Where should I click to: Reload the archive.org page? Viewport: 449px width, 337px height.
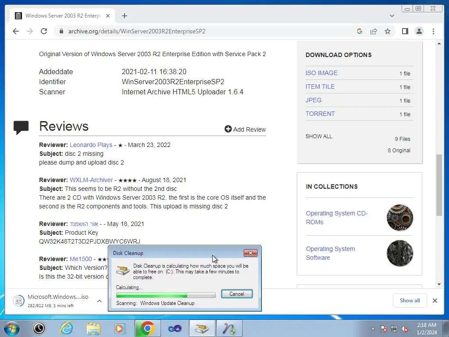44,31
